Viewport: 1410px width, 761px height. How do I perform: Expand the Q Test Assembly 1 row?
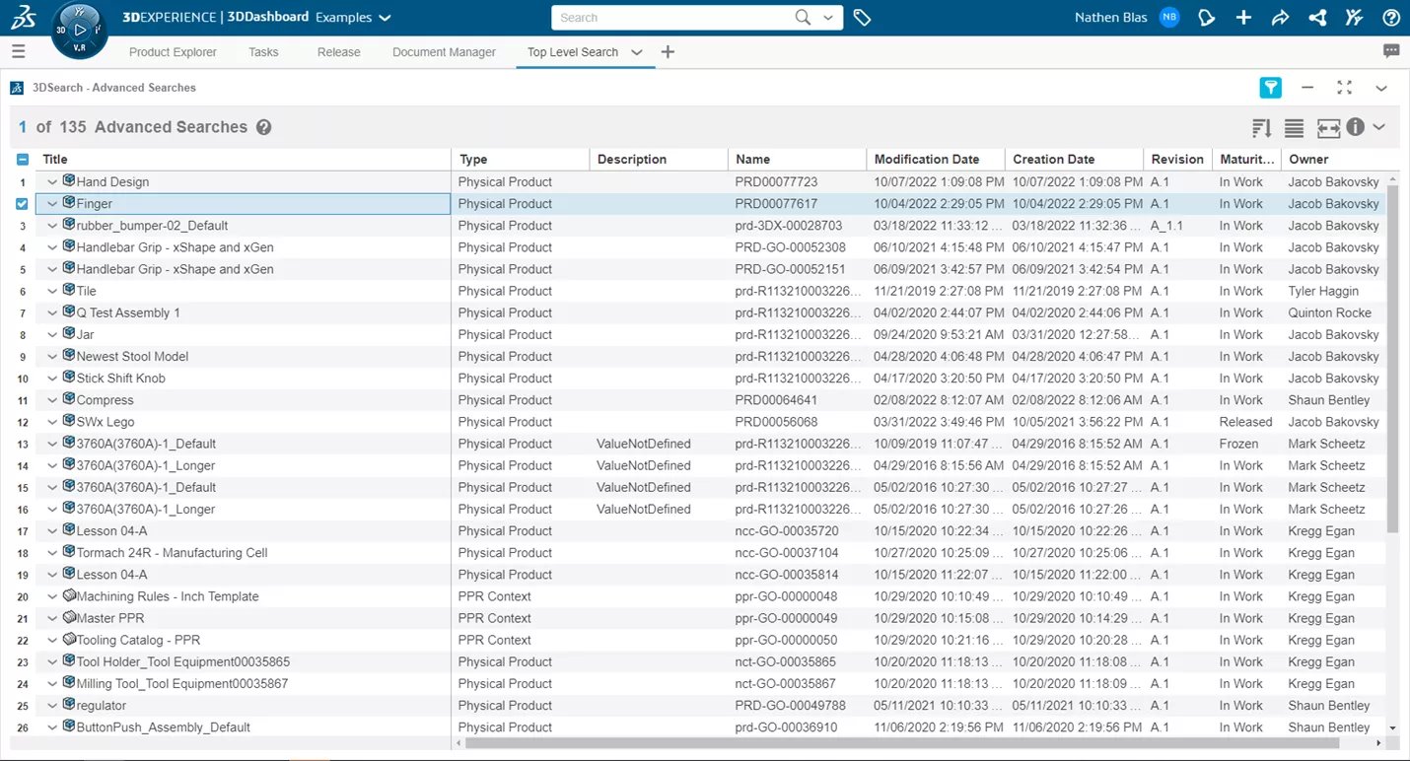[x=52, y=313]
